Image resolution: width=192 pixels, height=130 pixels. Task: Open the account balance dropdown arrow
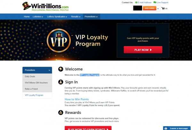click(158, 9)
